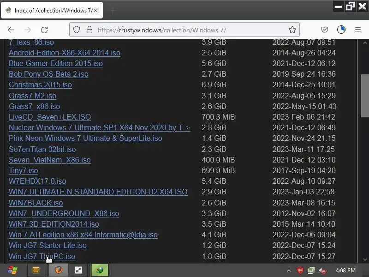
Task: Open Nuclear Windows 7 Ultimate SP1 X64 link
Action: [x=99, y=127]
